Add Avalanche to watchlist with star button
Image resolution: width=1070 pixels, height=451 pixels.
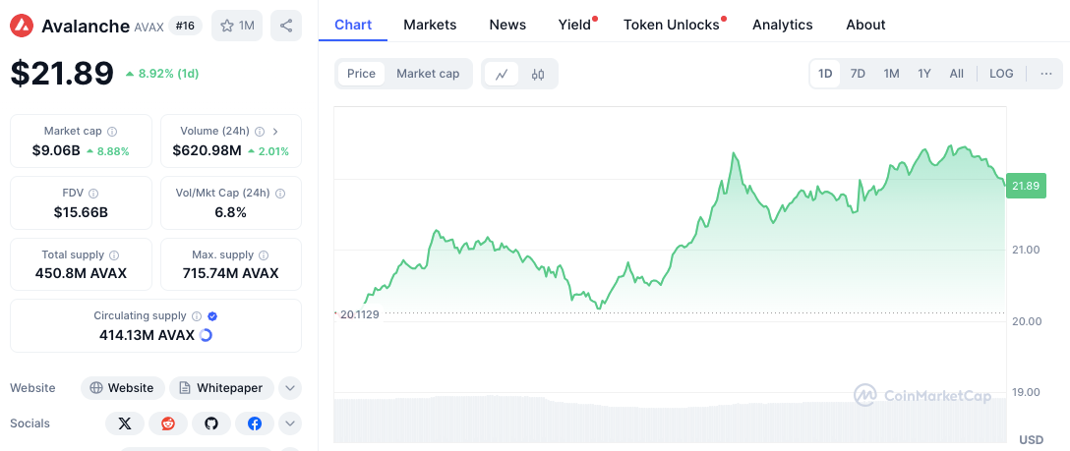coord(237,26)
